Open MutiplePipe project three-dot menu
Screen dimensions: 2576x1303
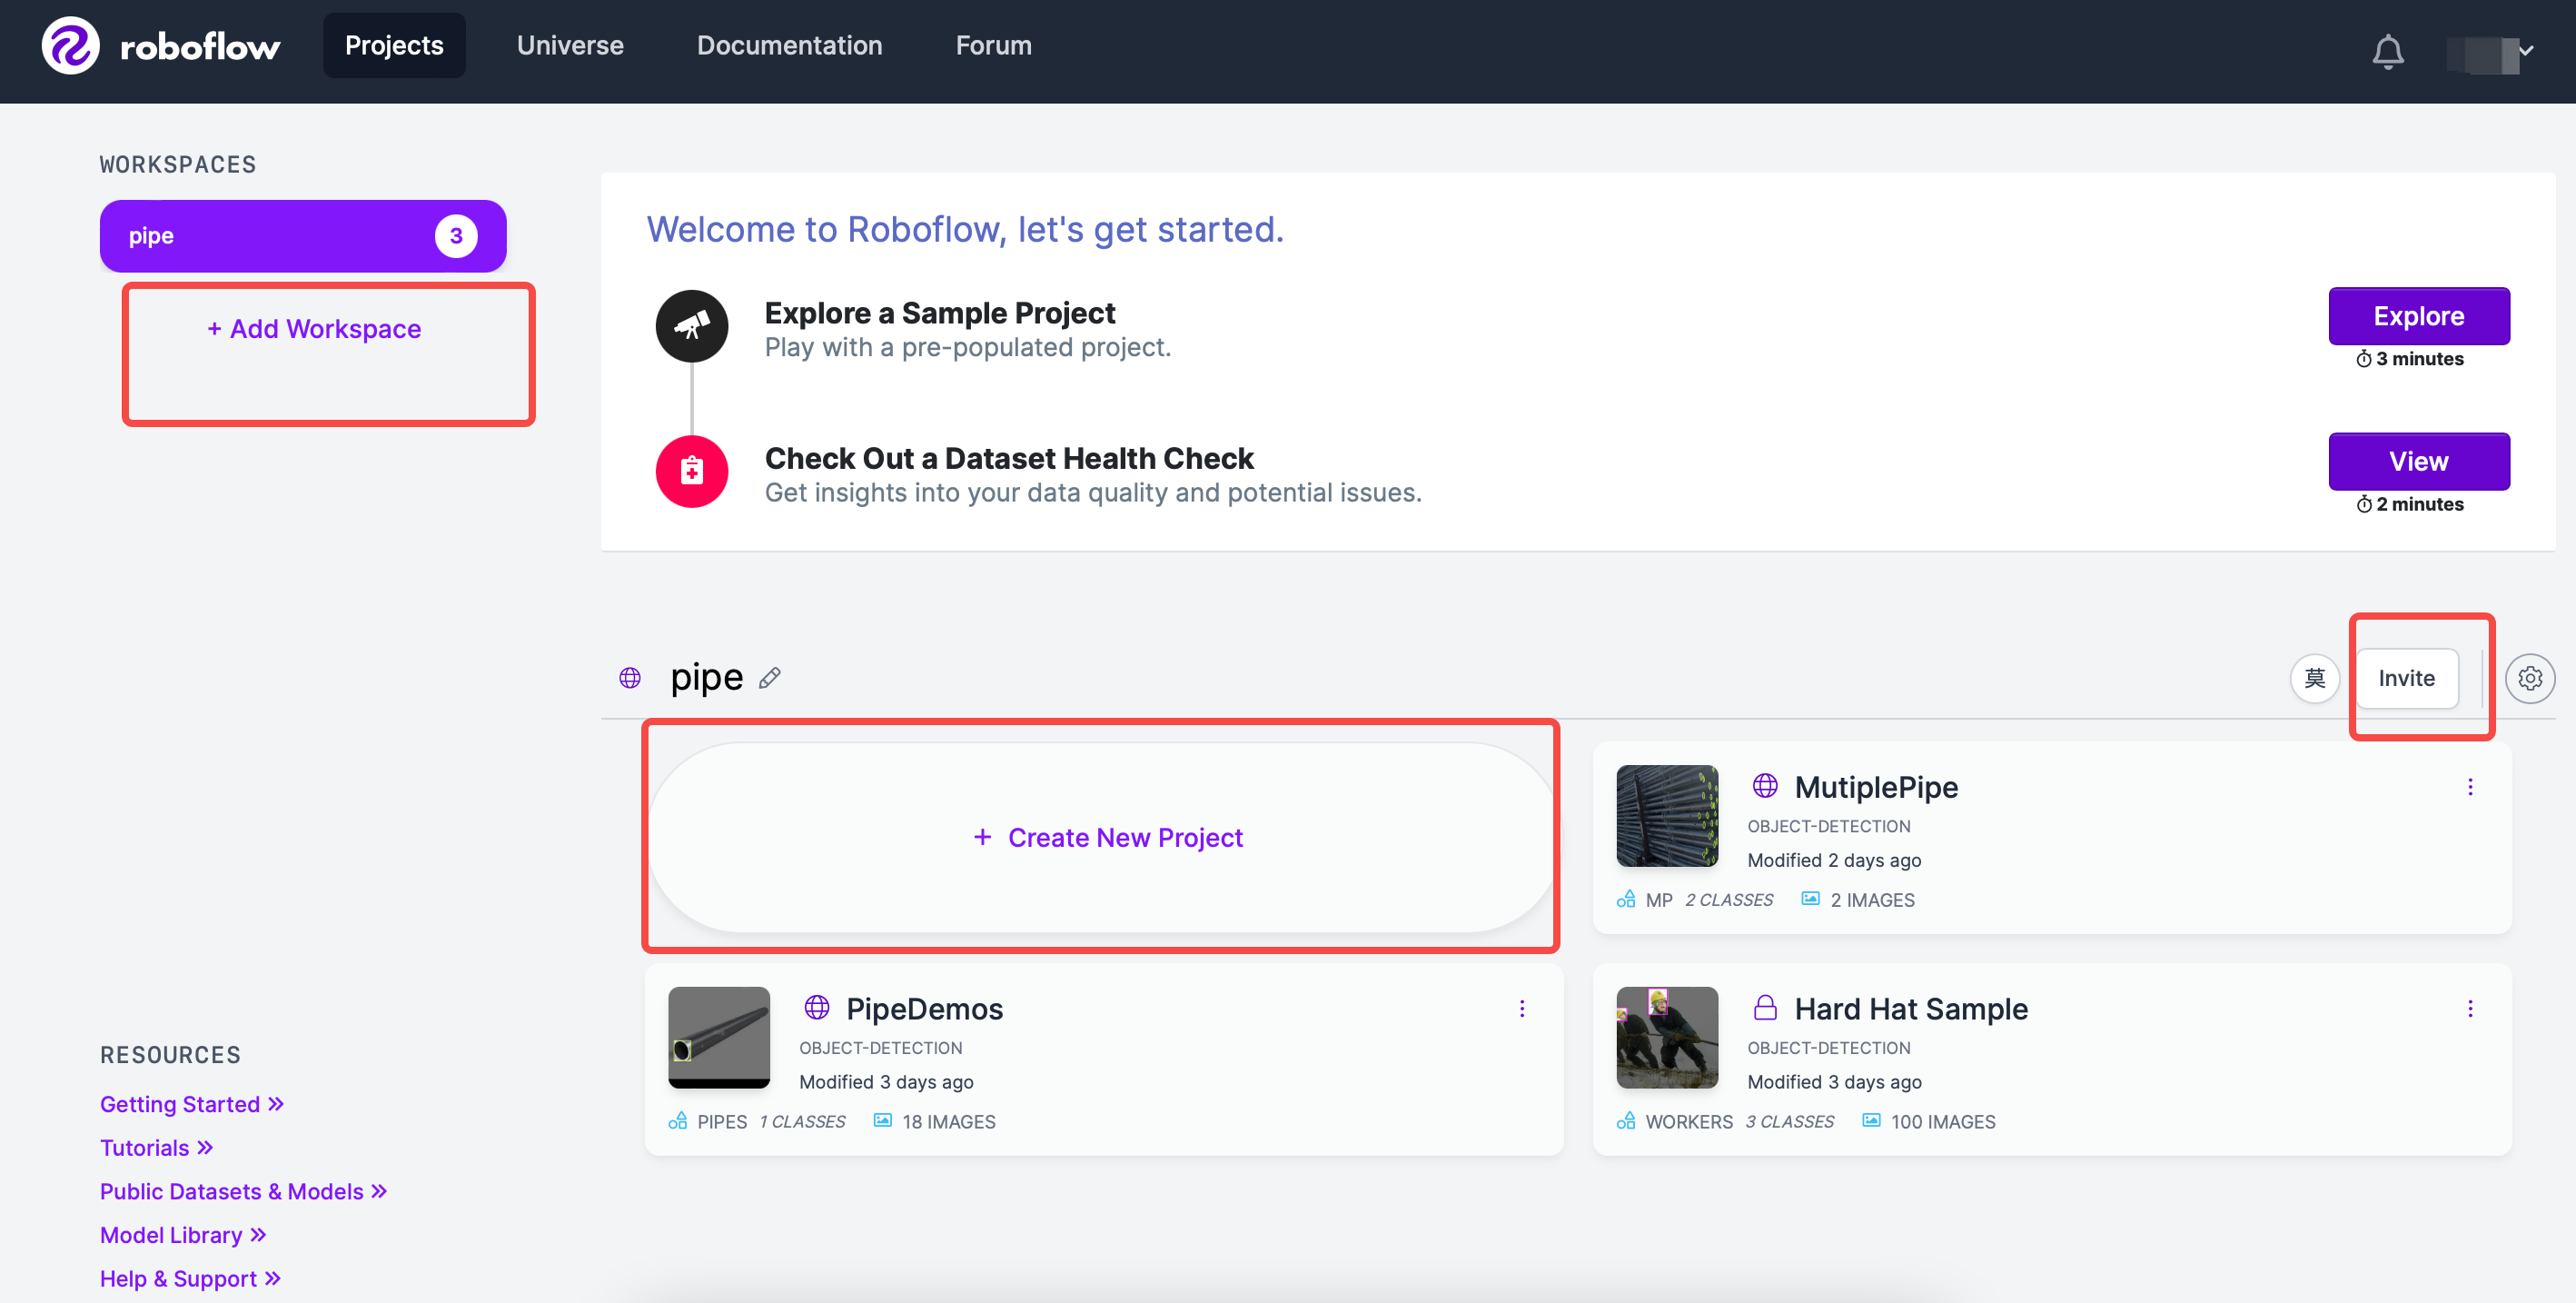click(x=2469, y=787)
